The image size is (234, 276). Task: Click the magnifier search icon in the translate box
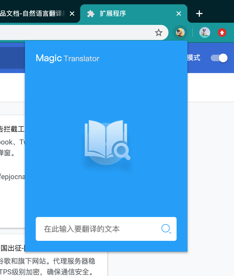[x=166, y=229]
